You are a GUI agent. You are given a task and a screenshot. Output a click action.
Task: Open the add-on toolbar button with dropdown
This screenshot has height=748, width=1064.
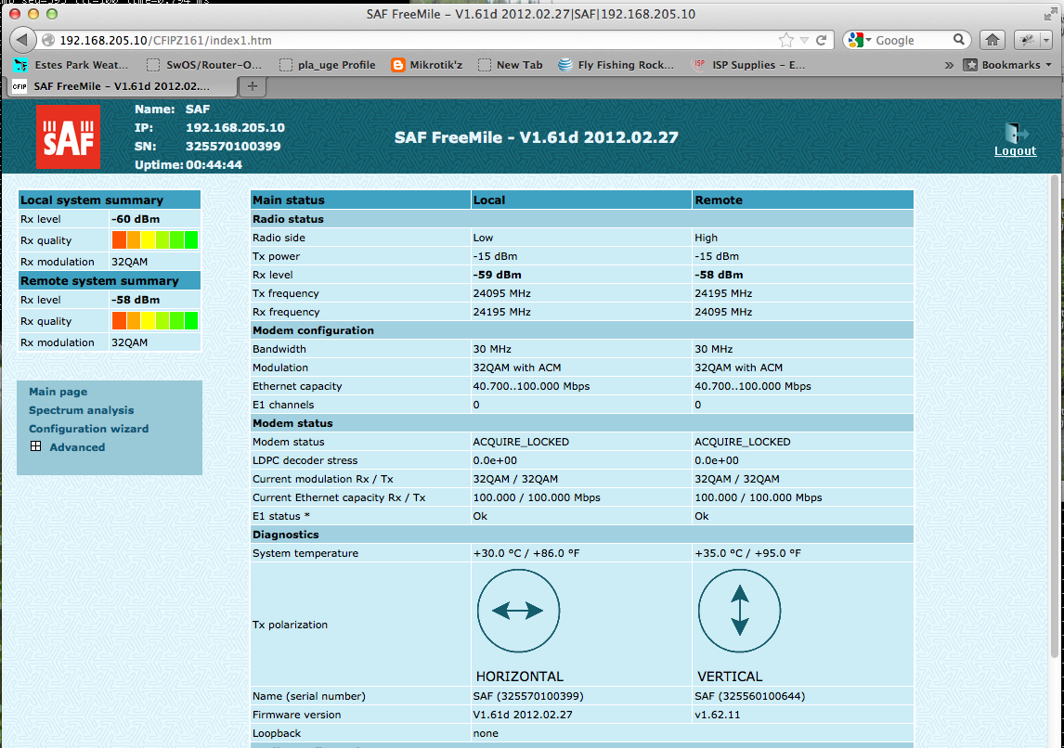click(1032, 40)
